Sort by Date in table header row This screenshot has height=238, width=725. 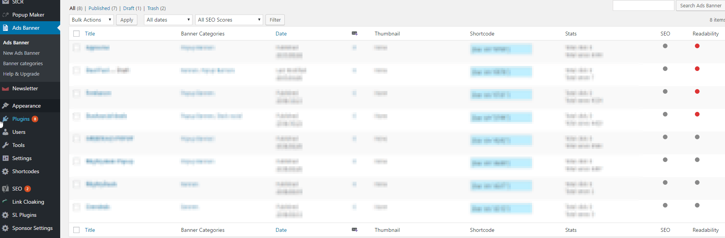click(x=281, y=34)
